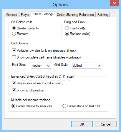Expand the Grid Style dropdown
This screenshot has height=132, width=121.
[87, 66]
